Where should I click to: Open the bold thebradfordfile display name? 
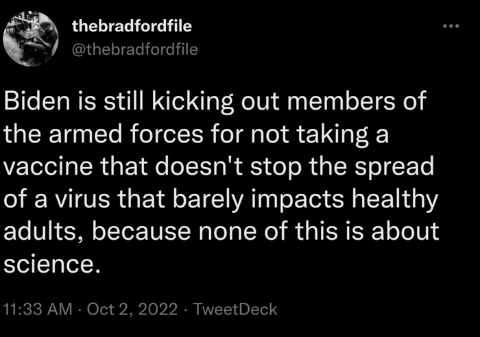coord(132,27)
